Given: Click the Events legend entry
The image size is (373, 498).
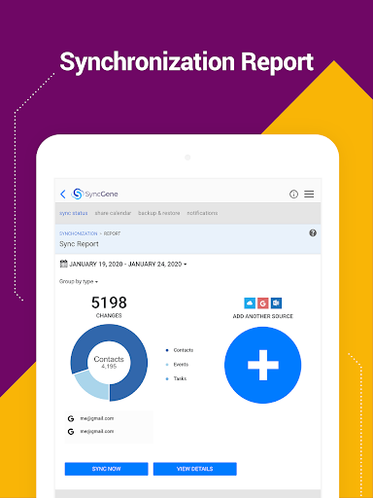Looking at the screenshot, I should point(177,365).
